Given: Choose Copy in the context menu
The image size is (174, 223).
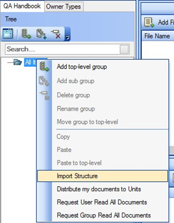Looking at the screenshot, I should point(102,137).
